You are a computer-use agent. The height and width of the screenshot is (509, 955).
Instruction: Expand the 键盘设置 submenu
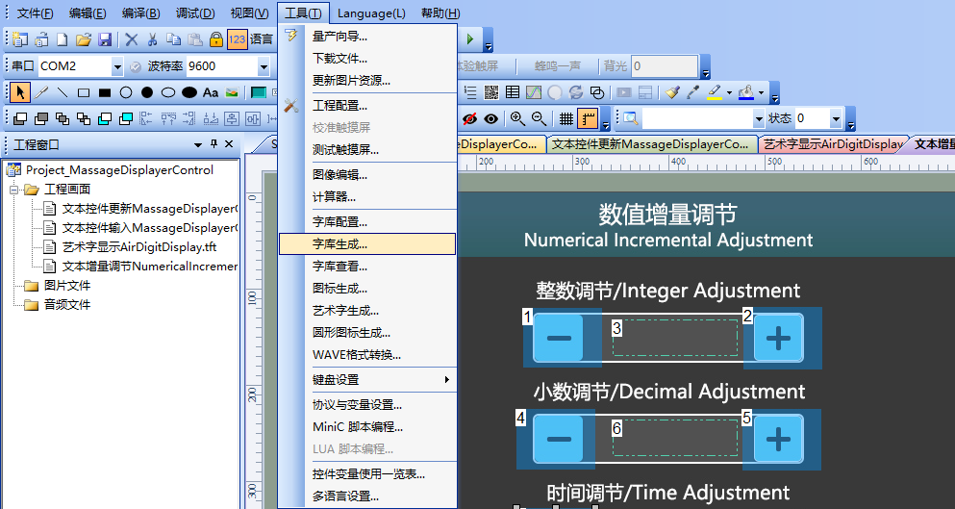446,380
